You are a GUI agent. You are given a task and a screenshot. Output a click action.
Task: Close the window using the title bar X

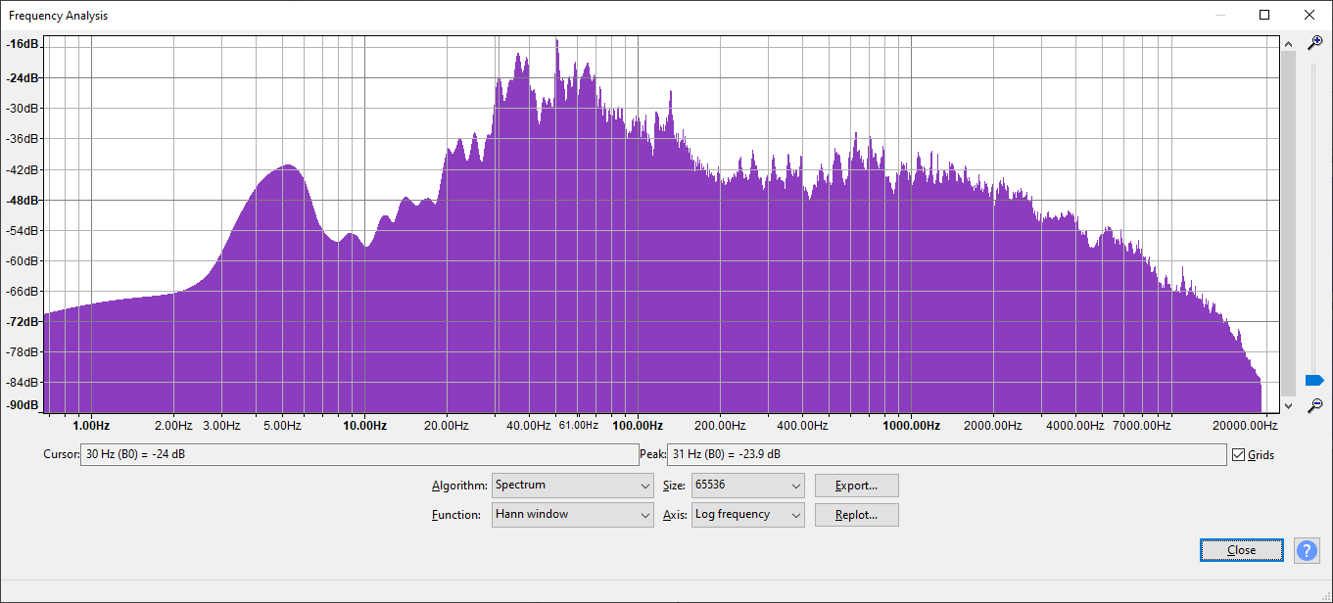(x=1309, y=15)
